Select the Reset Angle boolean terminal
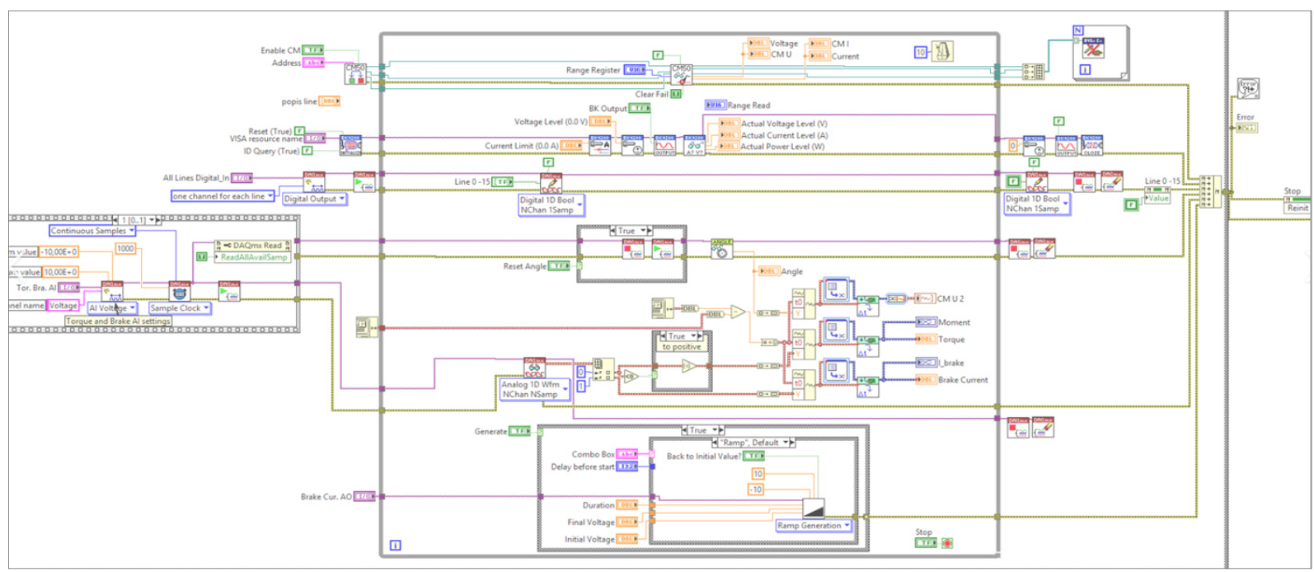Image resolution: width=1314 pixels, height=572 pixels. click(x=560, y=266)
